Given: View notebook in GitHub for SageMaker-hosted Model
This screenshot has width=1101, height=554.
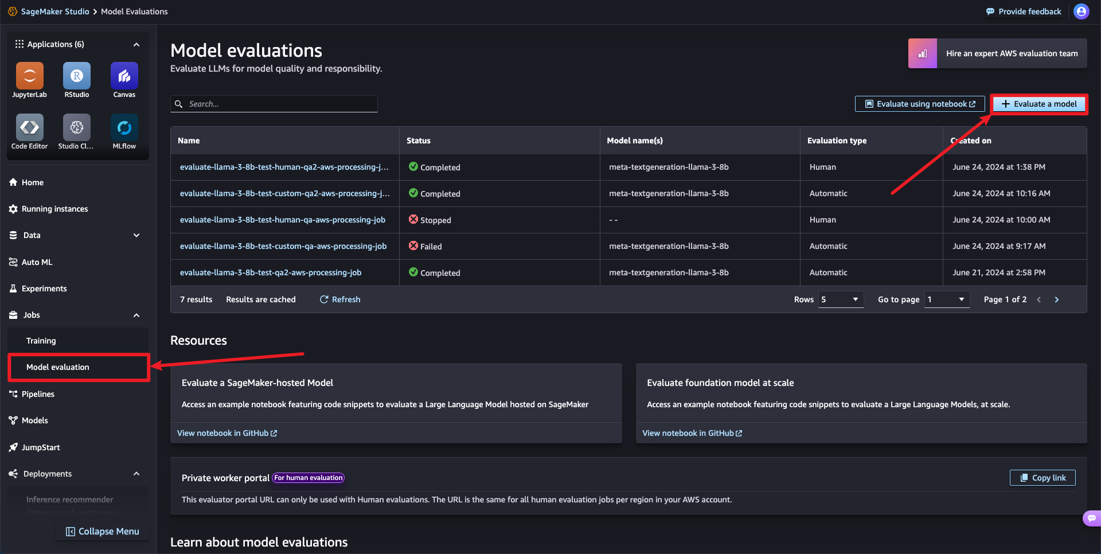Looking at the screenshot, I should [227, 433].
